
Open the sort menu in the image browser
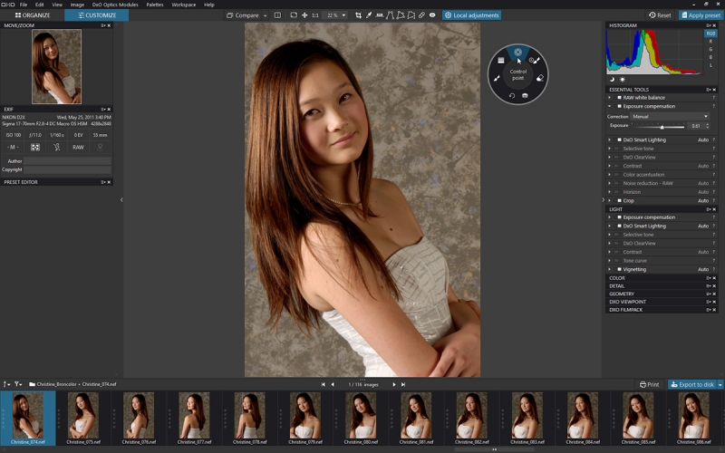pyautogui.click(x=6, y=384)
